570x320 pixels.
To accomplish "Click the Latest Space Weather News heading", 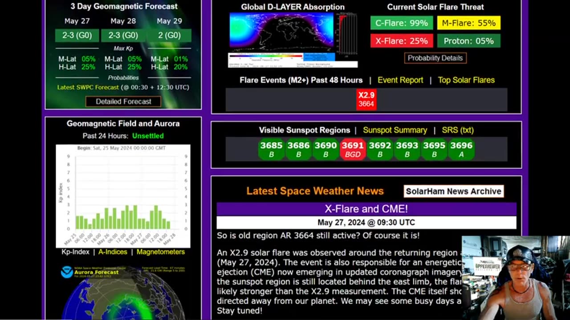I will tap(315, 191).
